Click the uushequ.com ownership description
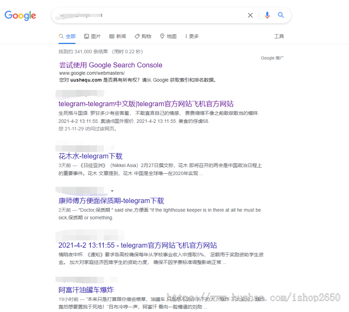The image size is (349, 312). [x=138, y=80]
